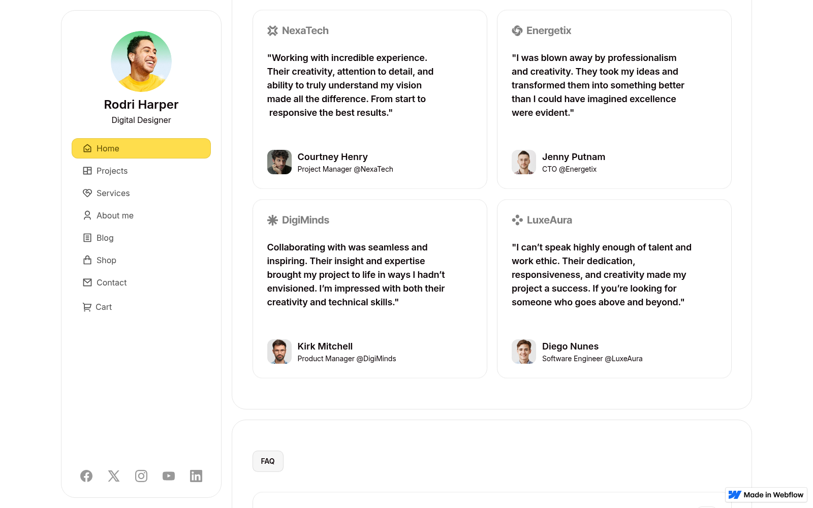Viewport: 813px width, 508px height.
Task: Click the DigiMinds asterisk logo icon
Action: 273,220
